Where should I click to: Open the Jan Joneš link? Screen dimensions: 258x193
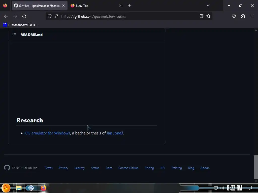click(x=115, y=133)
